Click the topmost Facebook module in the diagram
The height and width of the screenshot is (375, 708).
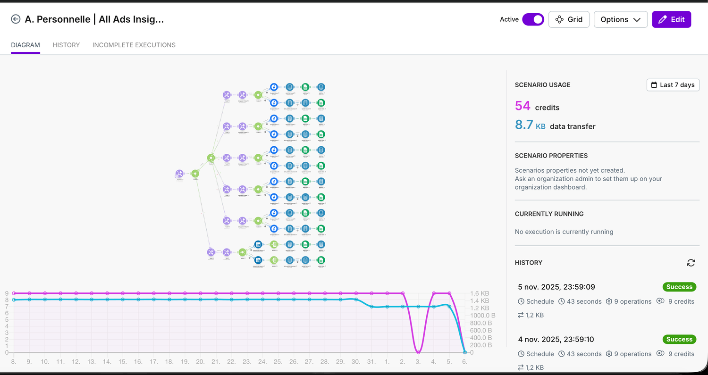click(x=274, y=87)
